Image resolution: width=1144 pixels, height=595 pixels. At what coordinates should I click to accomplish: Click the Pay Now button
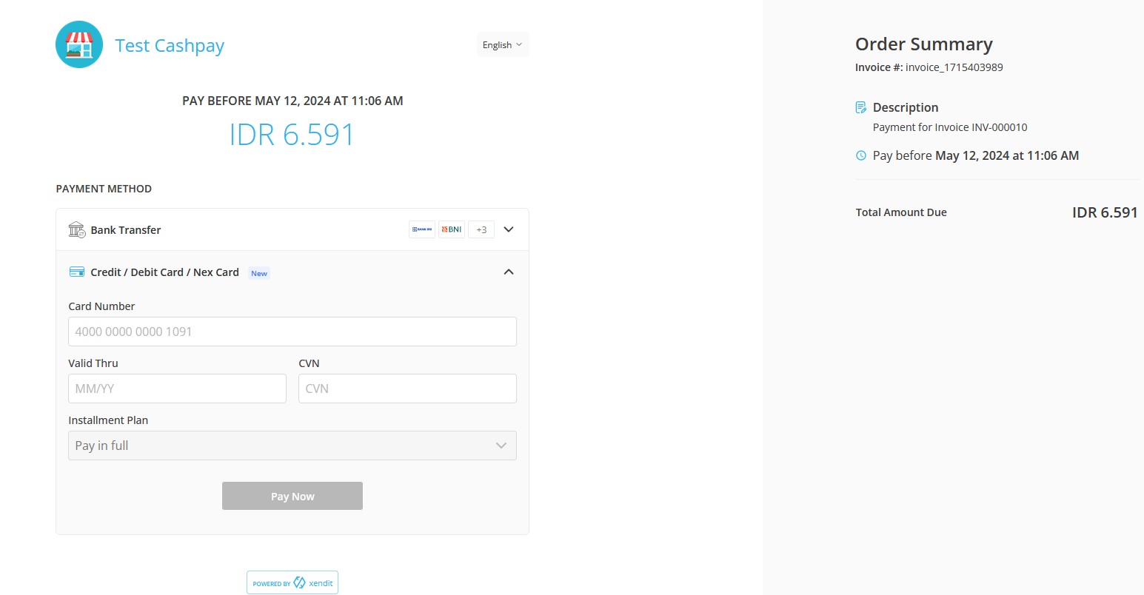[x=292, y=496]
